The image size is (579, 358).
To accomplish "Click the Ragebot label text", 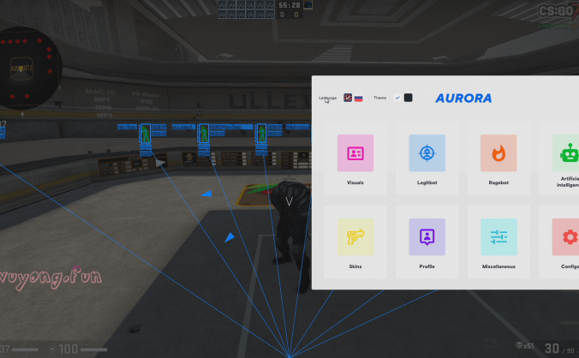I will click(x=498, y=182).
